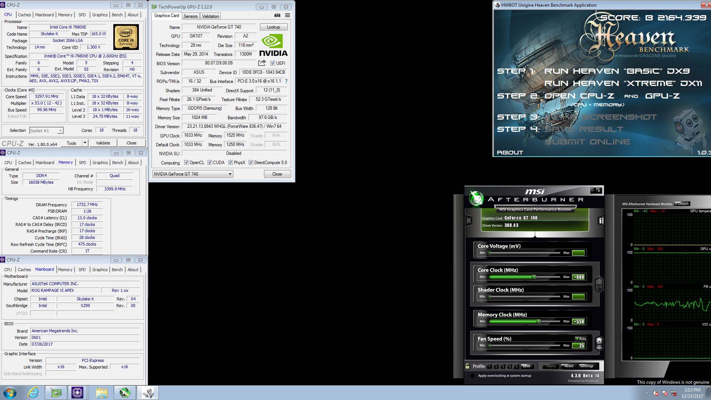Open the CPU-Z Socket #1 selection dropdown
Screen dimensions: 711x400
pyautogui.click(x=46, y=130)
